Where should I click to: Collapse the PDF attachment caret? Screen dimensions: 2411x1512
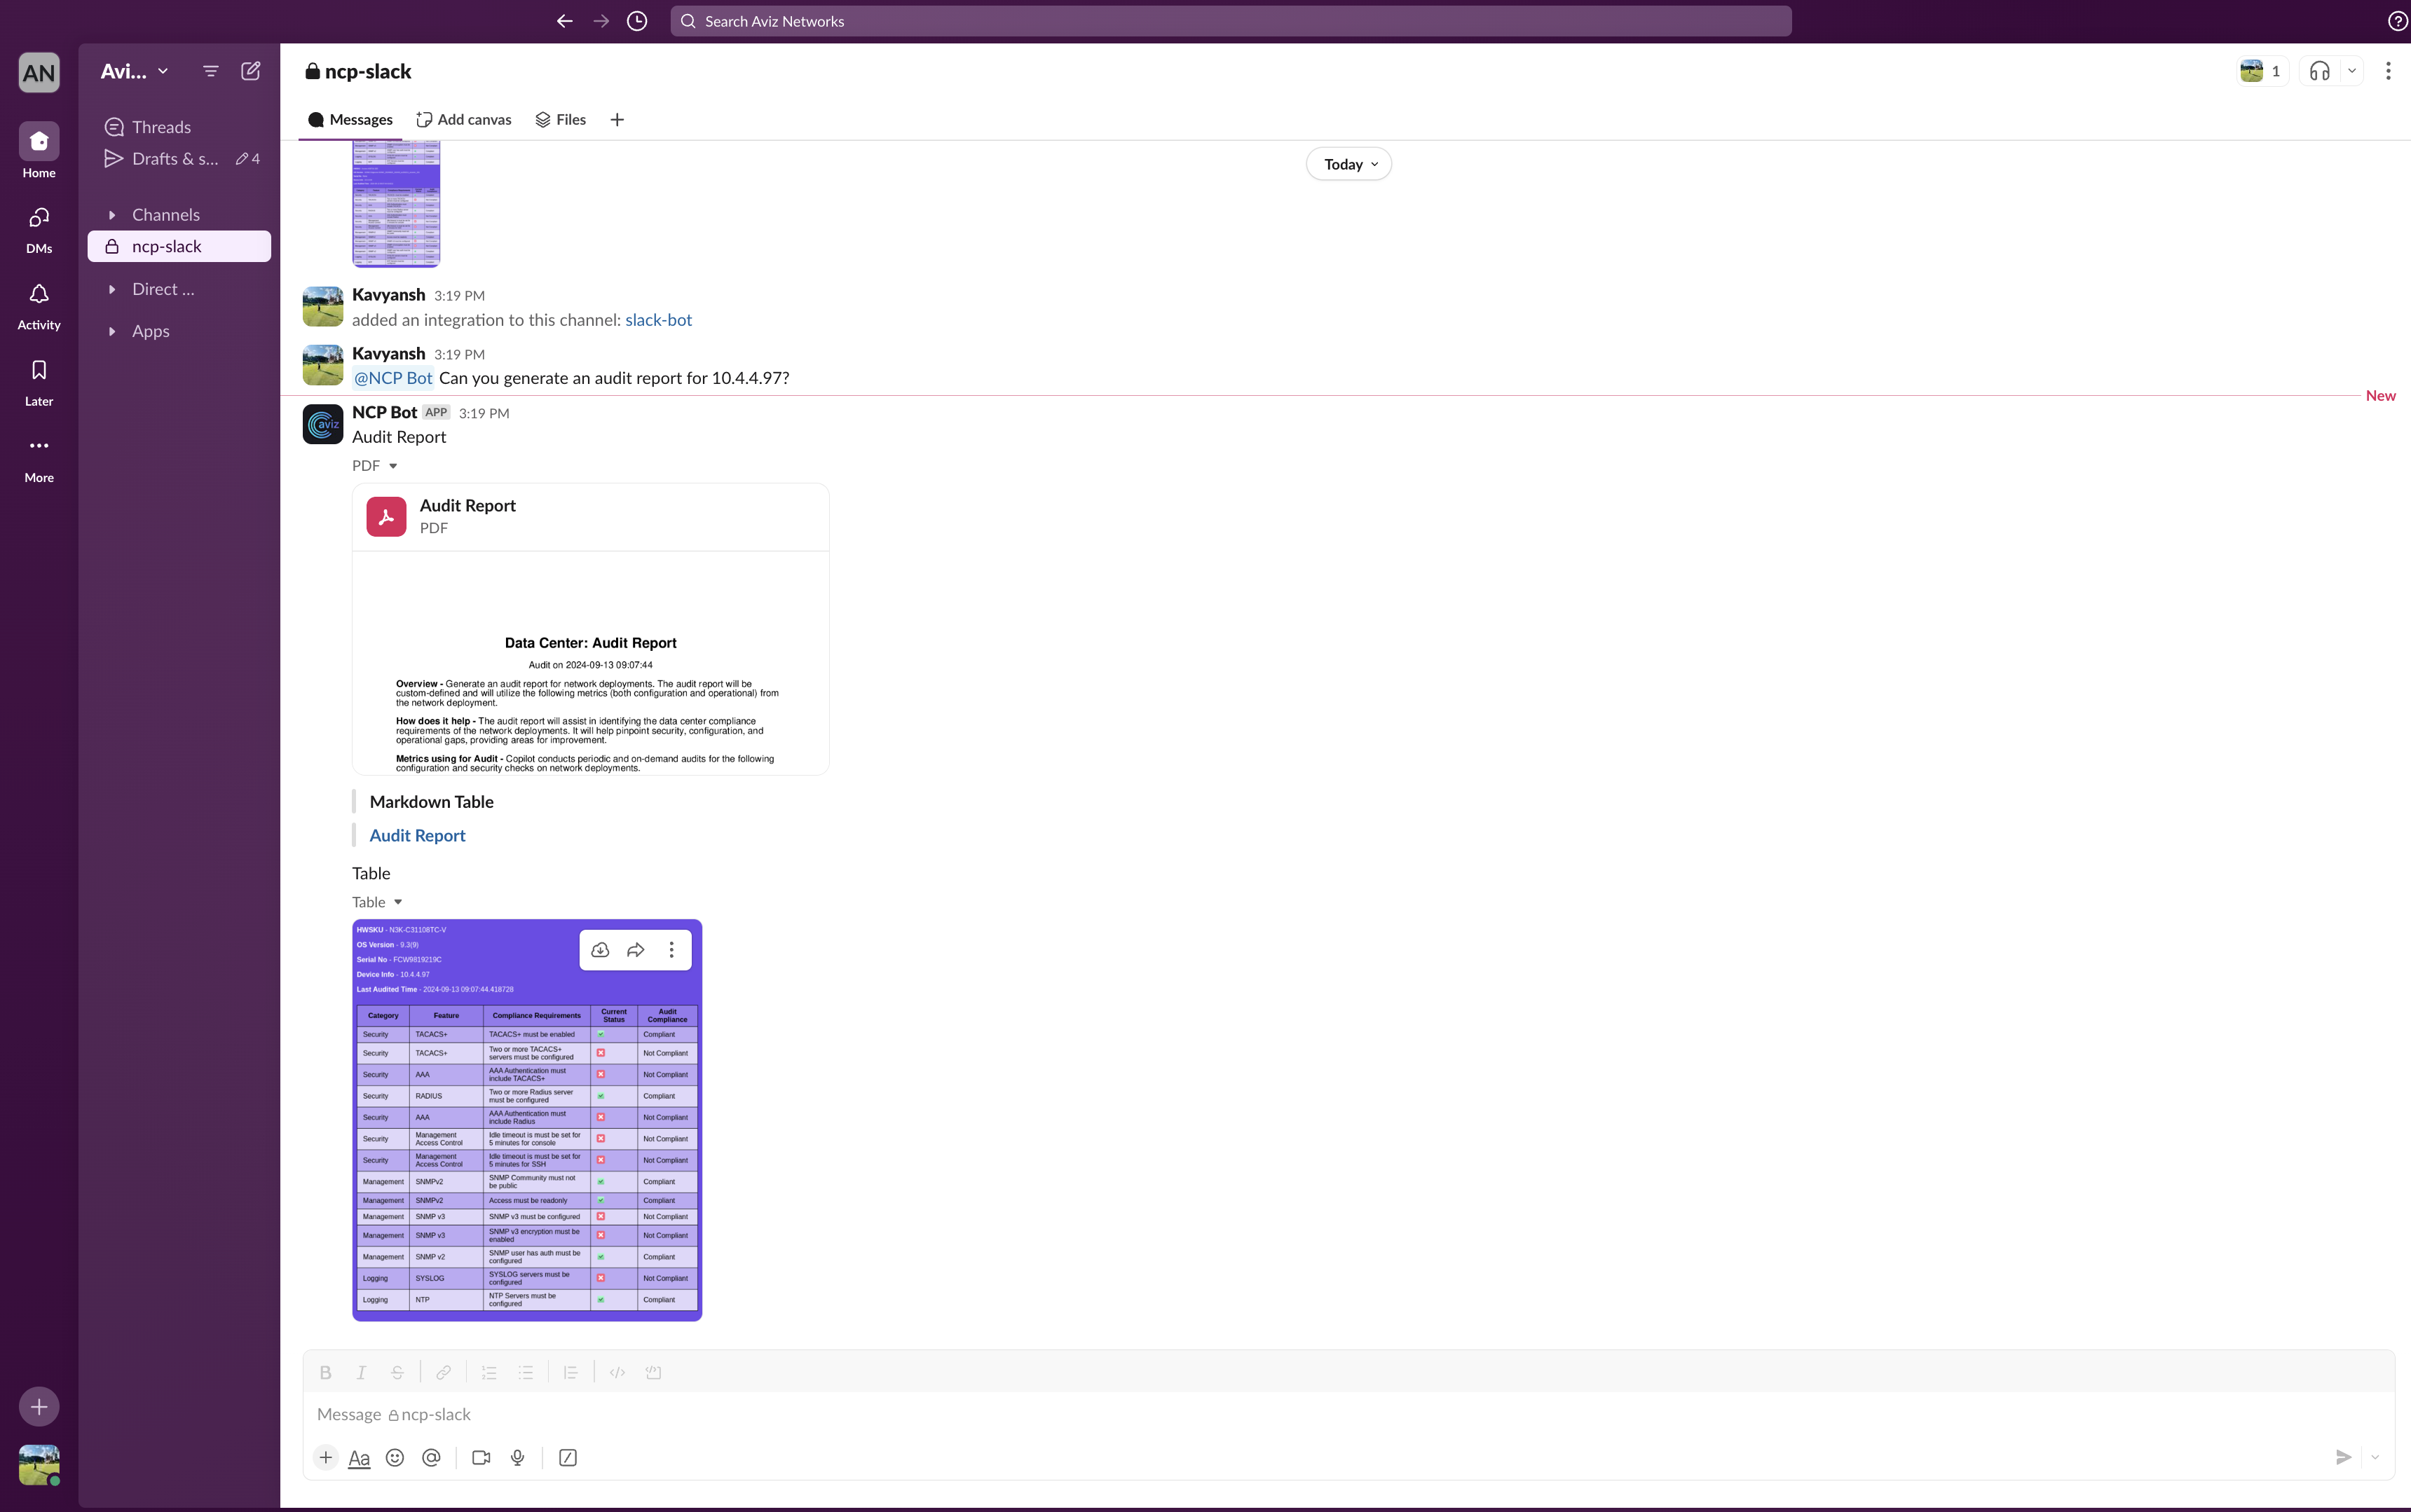click(x=393, y=466)
